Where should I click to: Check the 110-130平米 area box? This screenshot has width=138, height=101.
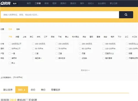point(104,49)
